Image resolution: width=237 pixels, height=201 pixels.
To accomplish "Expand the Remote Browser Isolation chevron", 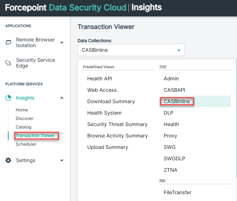I will tap(62, 43).
